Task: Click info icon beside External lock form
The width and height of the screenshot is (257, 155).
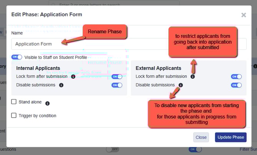Action: (x=193, y=77)
